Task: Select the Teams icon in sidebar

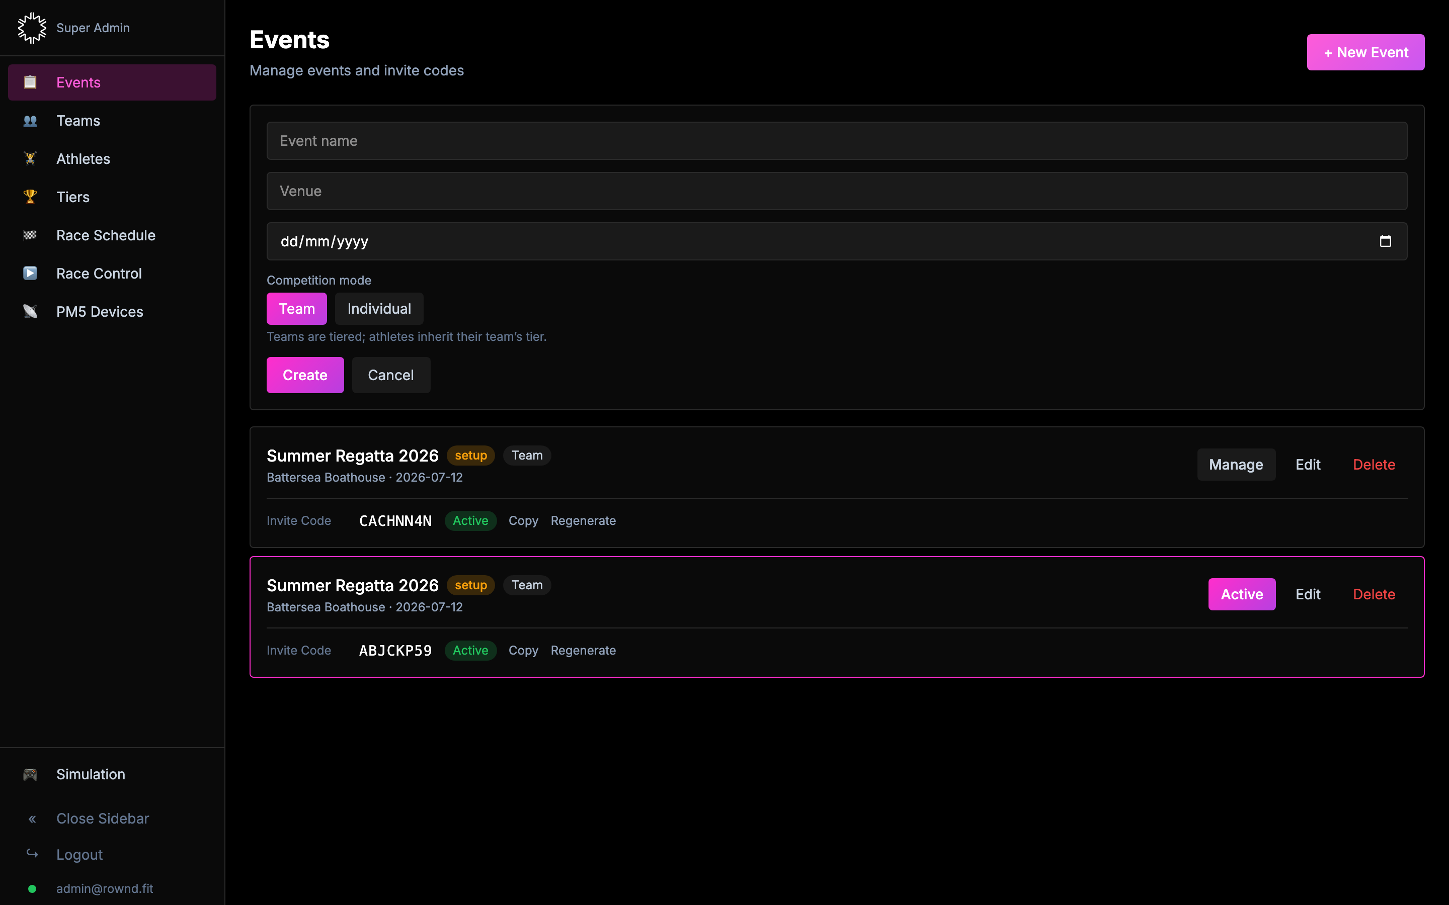Action: point(29,120)
